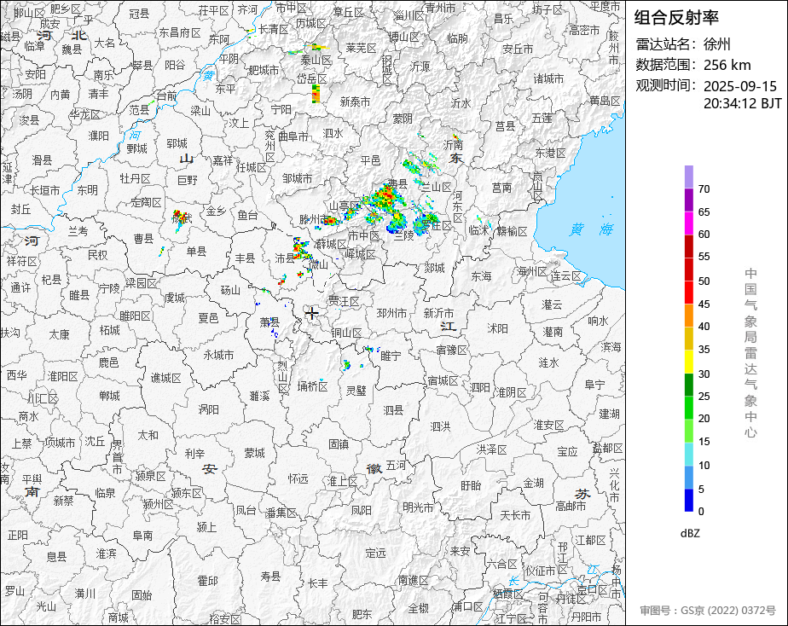Click the dBZ unit label
This screenshot has height=626, width=788.
coord(689,534)
